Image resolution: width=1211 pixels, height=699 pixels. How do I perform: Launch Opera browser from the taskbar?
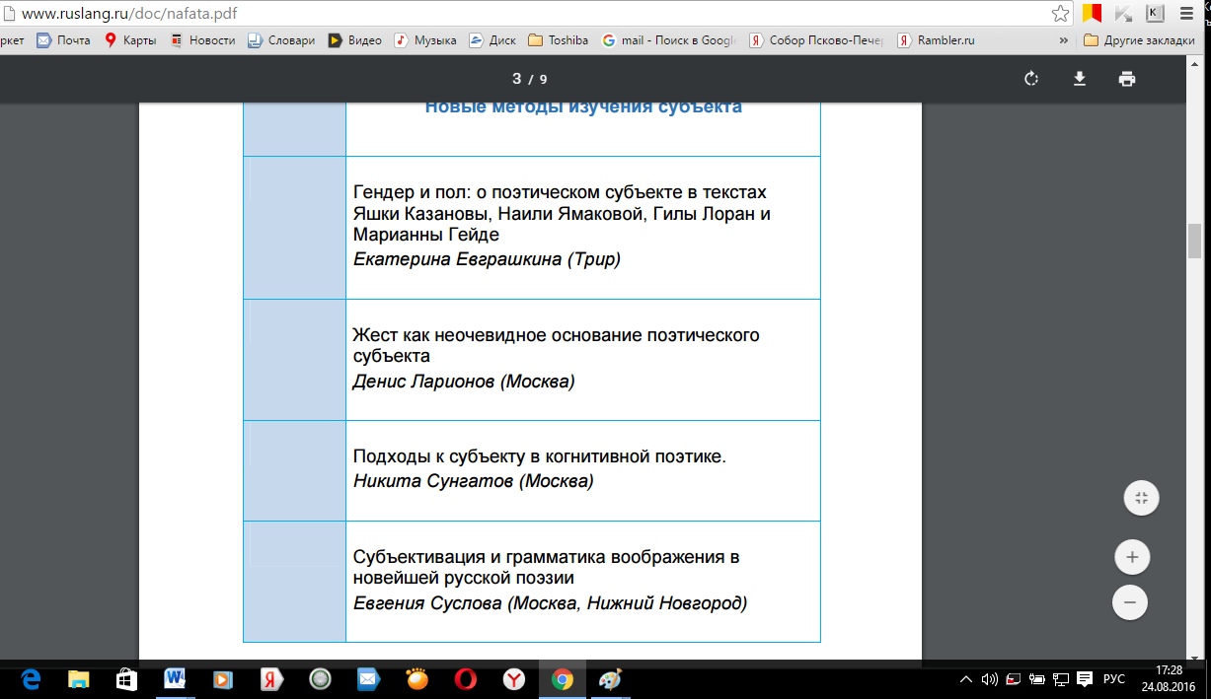click(x=466, y=679)
